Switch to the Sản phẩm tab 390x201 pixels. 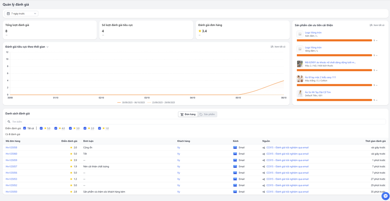(207, 114)
